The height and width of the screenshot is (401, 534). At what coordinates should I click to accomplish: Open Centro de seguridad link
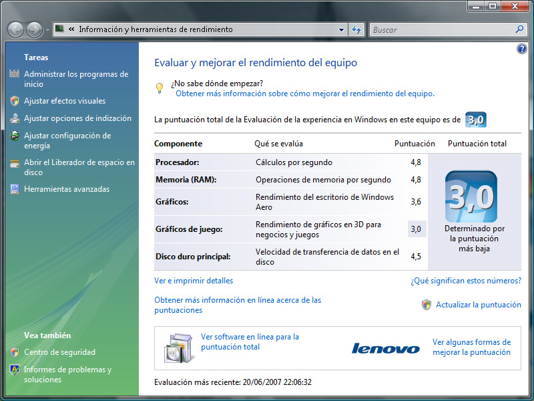tap(59, 352)
